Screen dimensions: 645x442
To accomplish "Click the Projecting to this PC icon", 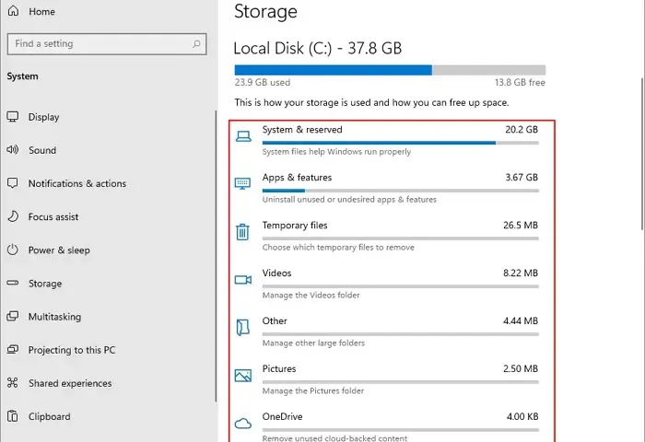I will 13,350.
